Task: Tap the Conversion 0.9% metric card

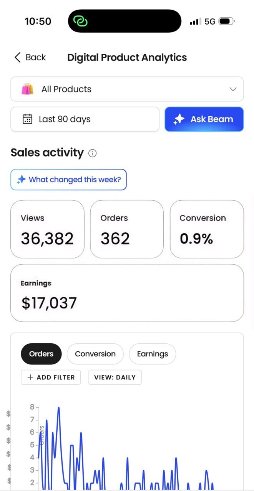Action: (207, 229)
